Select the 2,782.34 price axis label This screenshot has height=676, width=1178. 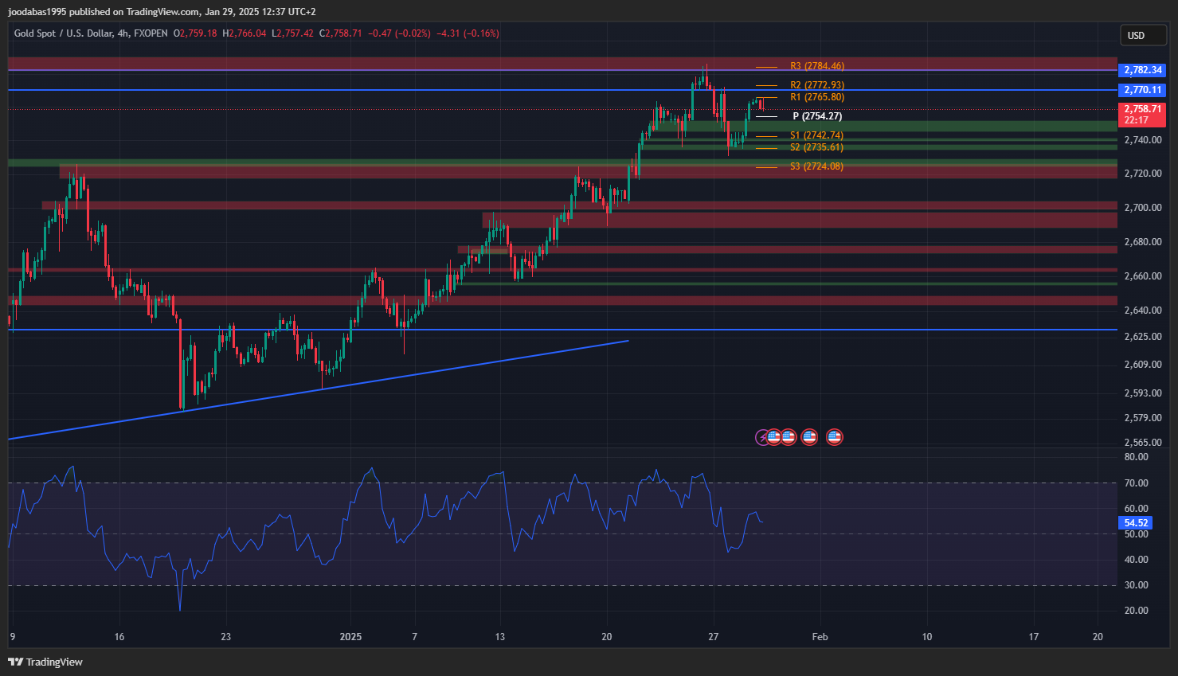(1142, 70)
